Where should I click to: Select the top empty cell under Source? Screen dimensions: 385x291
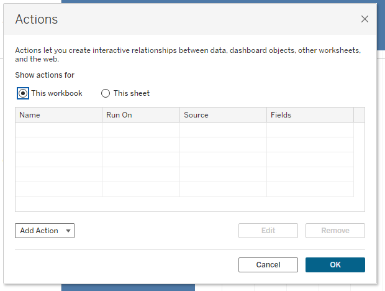click(x=223, y=130)
